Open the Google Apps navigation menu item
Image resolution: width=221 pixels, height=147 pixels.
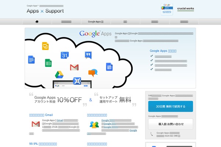pos(96,22)
